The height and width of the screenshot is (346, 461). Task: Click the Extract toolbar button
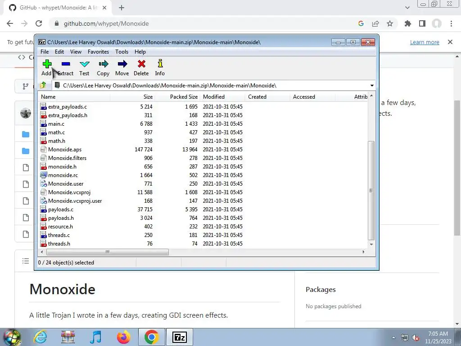[x=66, y=68]
